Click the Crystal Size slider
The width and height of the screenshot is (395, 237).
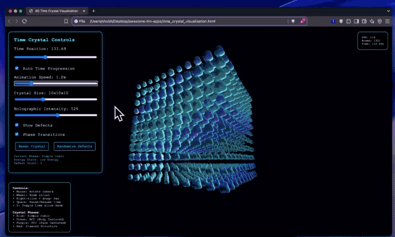(55, 99)
